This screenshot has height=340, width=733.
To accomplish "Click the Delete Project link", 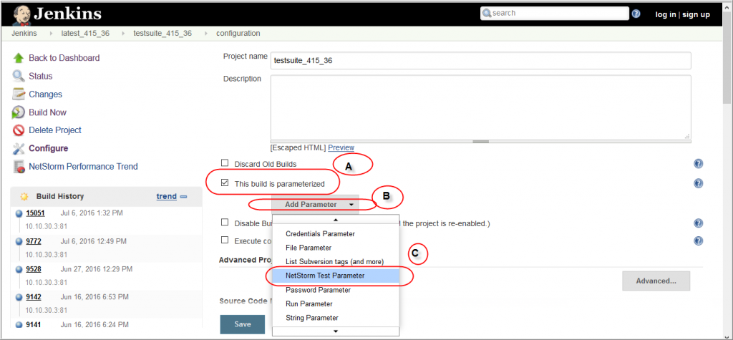I will 55,130.
